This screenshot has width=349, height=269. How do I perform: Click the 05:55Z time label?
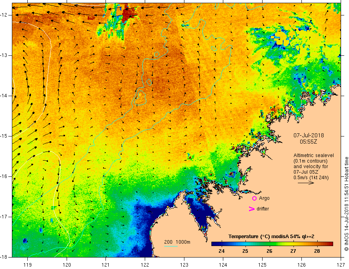pos(308,142)
